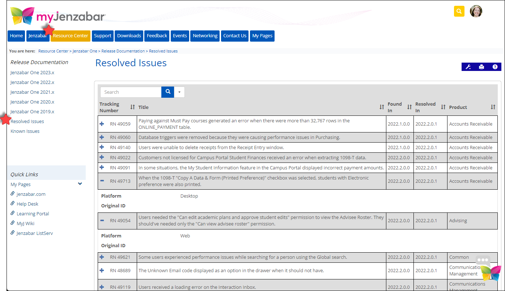
Task: Expand row RN 49059 details
Action: pyautogui.click(x=102, y=124)
